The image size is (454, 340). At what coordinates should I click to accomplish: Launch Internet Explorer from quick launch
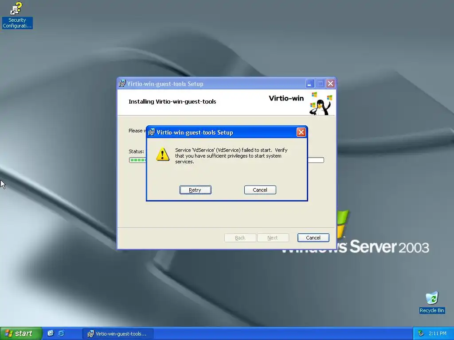(61, 333)
